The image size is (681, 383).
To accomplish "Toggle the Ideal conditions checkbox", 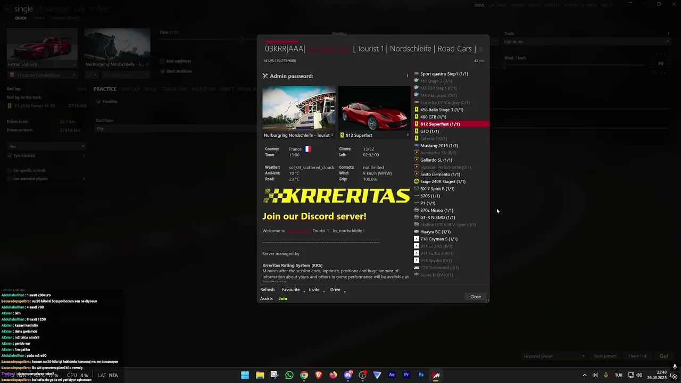I will [162, 71].
